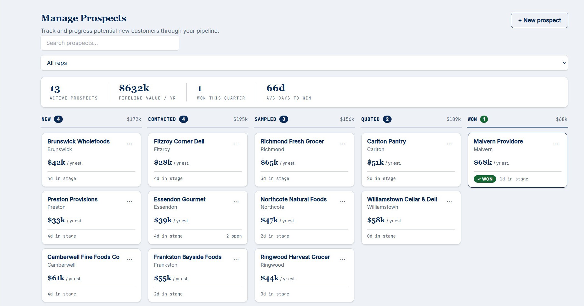This screenshot has height=306, width=584.
Task: Click the Manage Prospects page heading
Action: click(84, 18)
